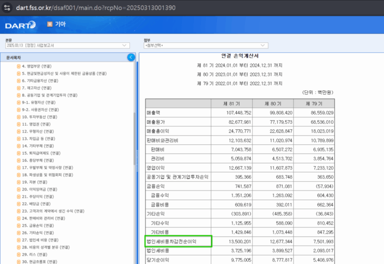Click the 금융수익 row label

pos(160,195)
